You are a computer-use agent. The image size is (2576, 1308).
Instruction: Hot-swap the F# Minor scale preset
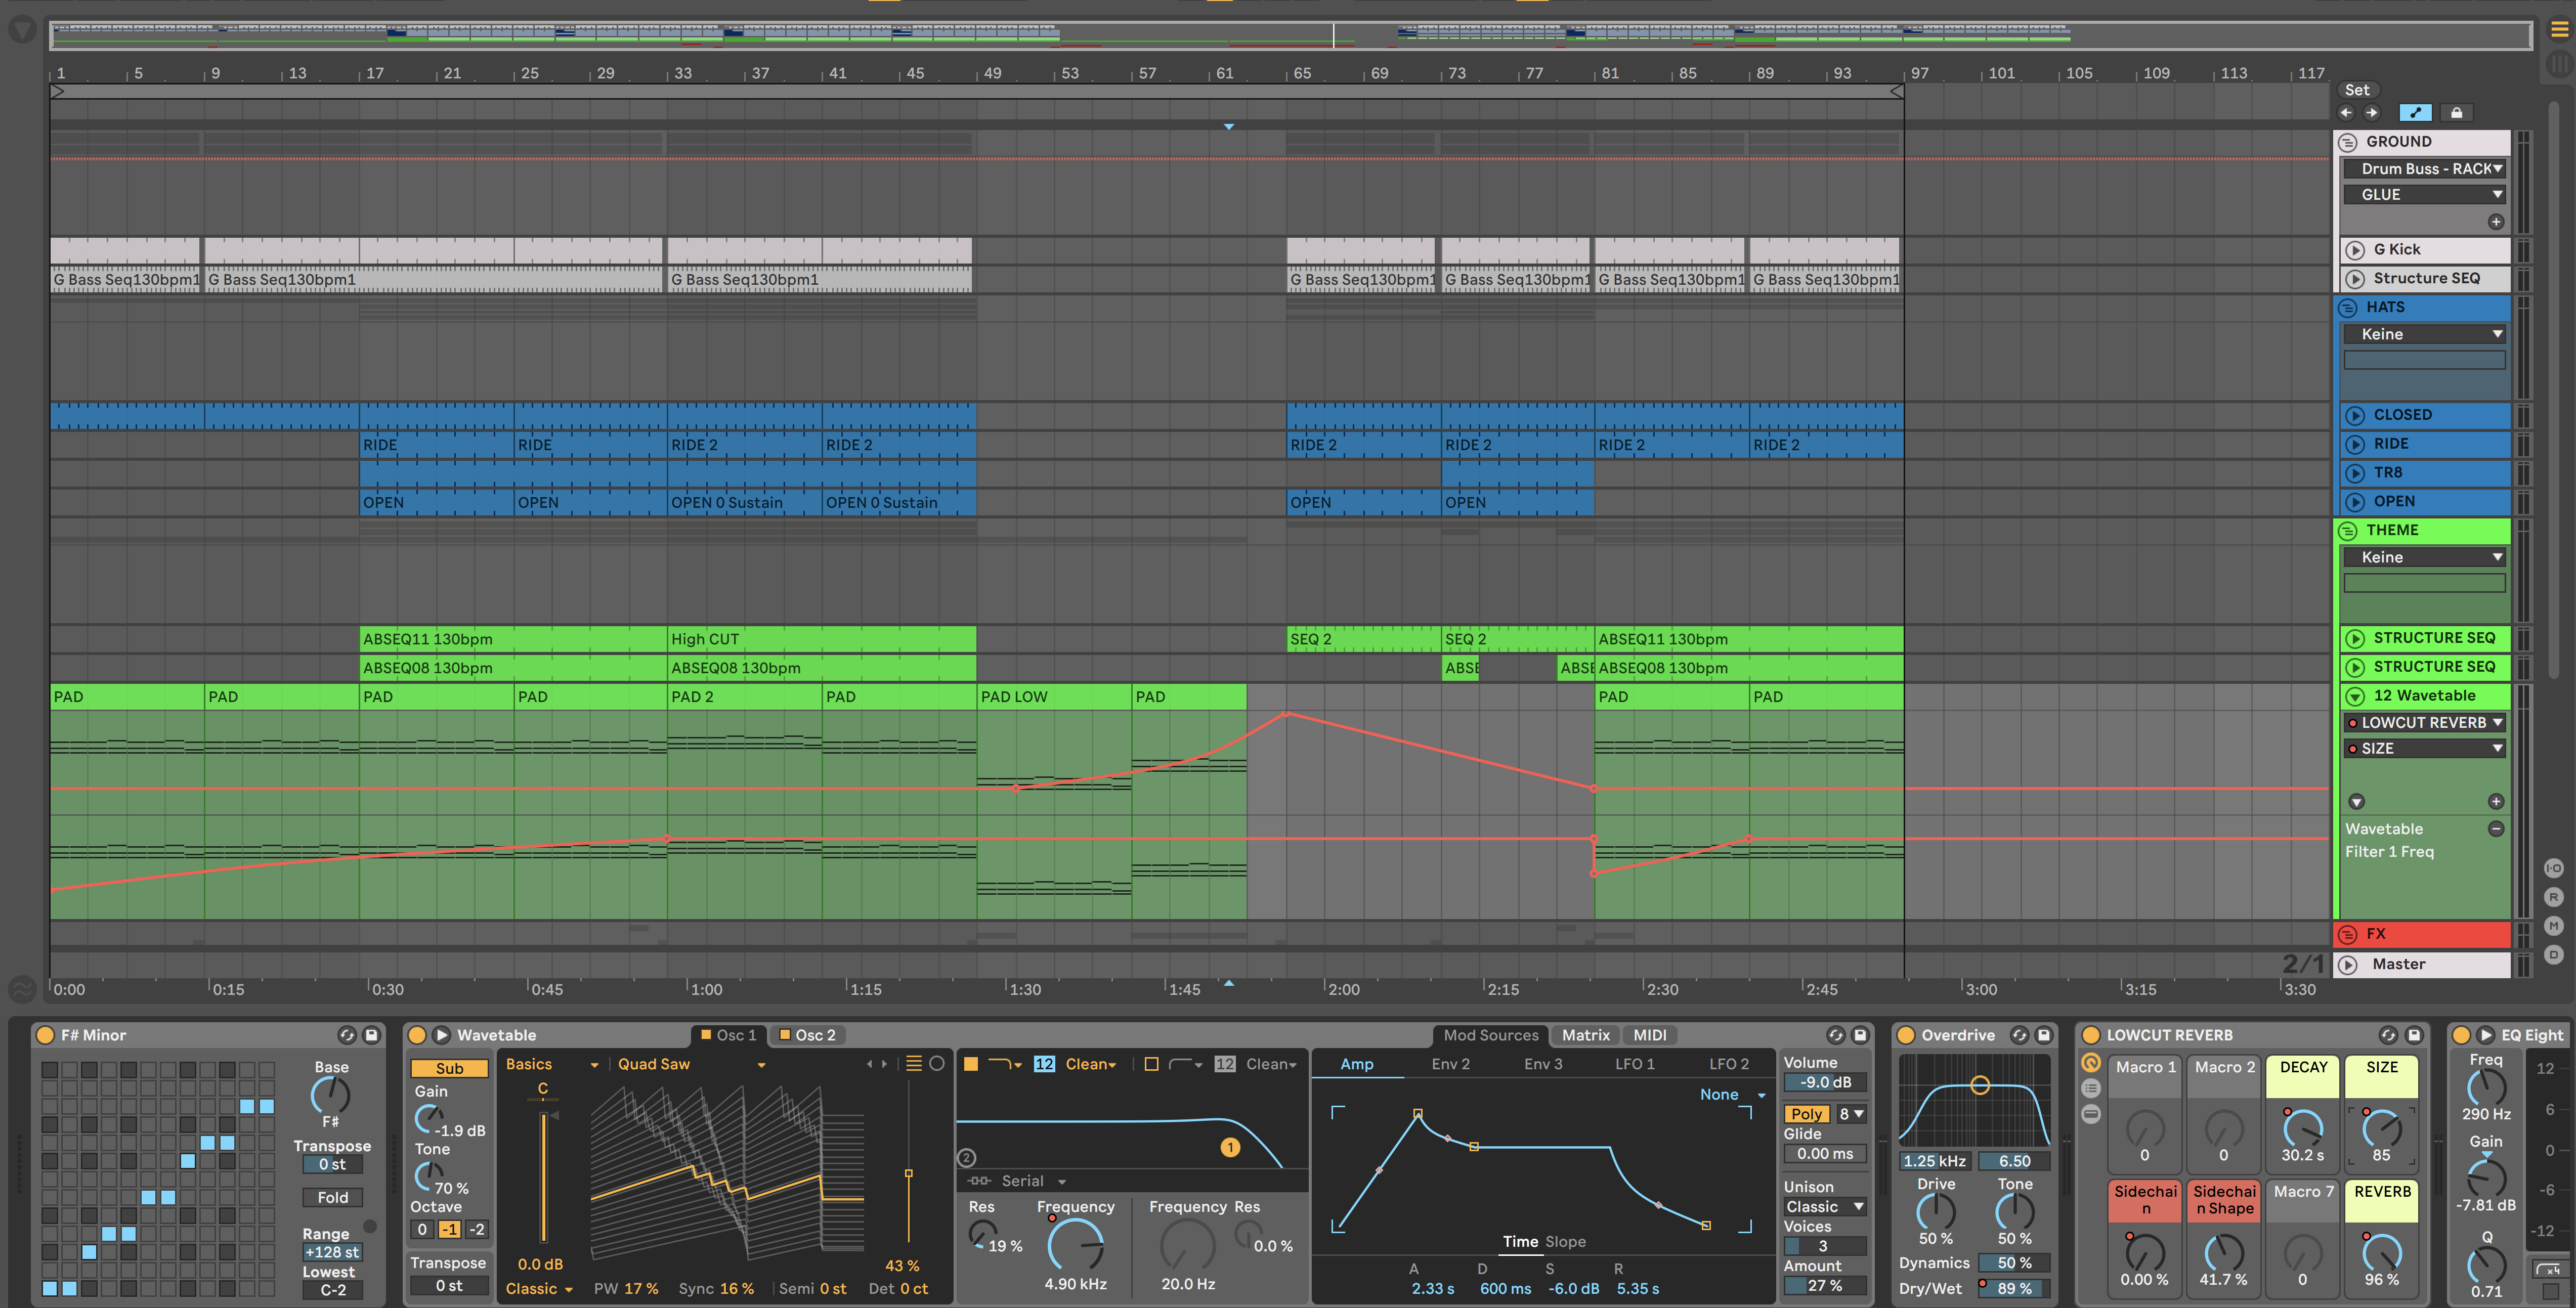coord(346,1035)
